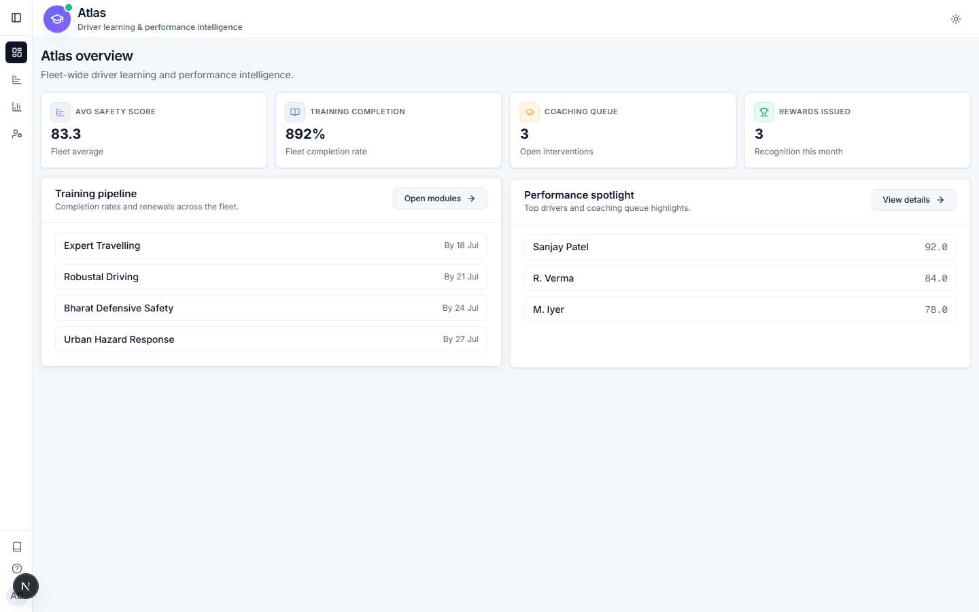Select the Robustal Driving training row
Image resolution: width=979 pixels, height=612 pixels.
pyautogui.click(x=271, y=277)
